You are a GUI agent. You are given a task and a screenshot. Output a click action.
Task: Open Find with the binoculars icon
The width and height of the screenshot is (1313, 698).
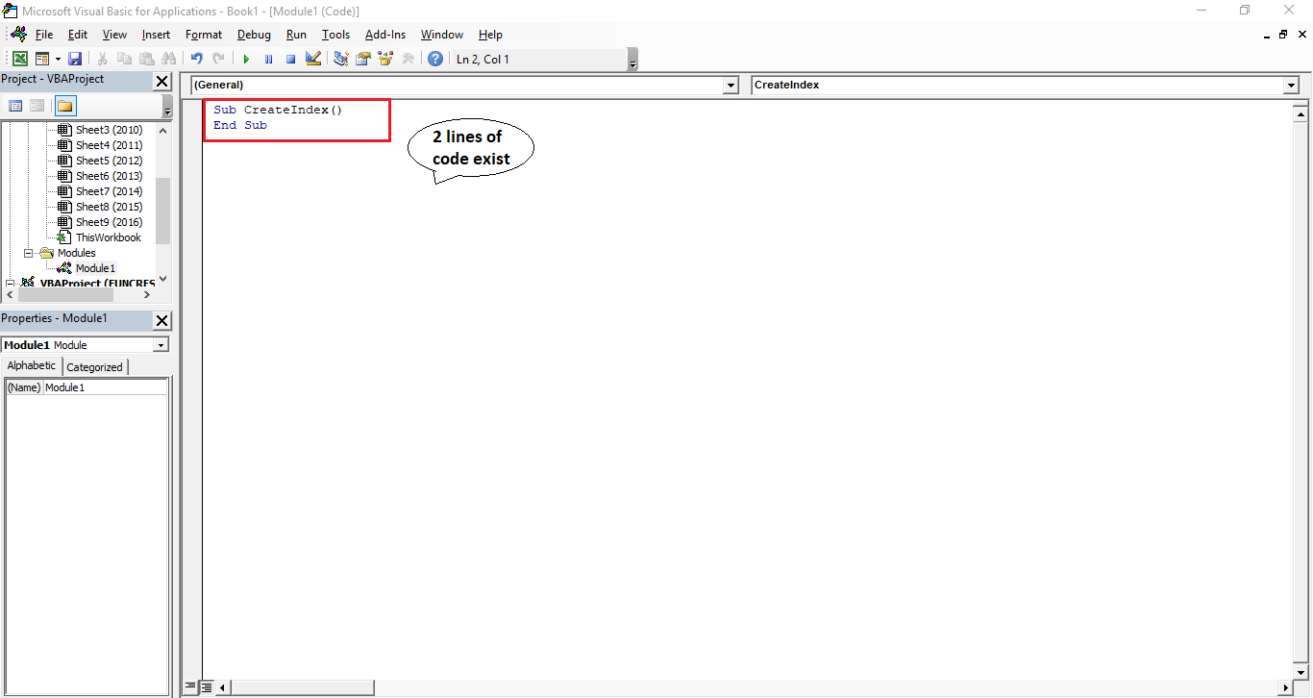click(x=169, y=59)
